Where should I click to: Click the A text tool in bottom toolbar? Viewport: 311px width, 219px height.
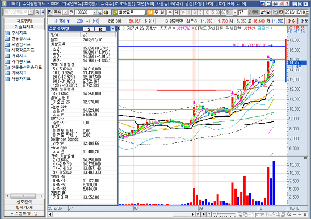(x=305, y=214)
